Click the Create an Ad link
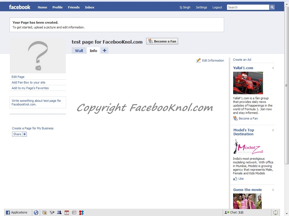Viewport: 289px width, 216px height. (x=242, y=60)
